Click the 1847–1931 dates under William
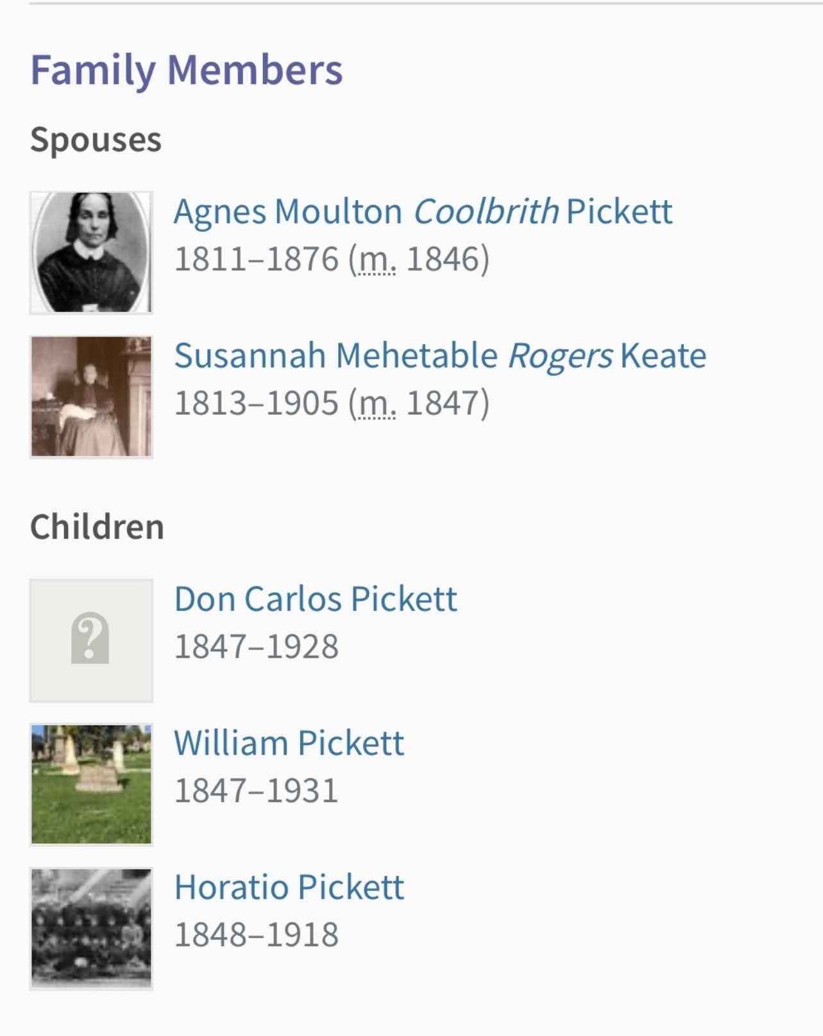 (x=256, y=791)
